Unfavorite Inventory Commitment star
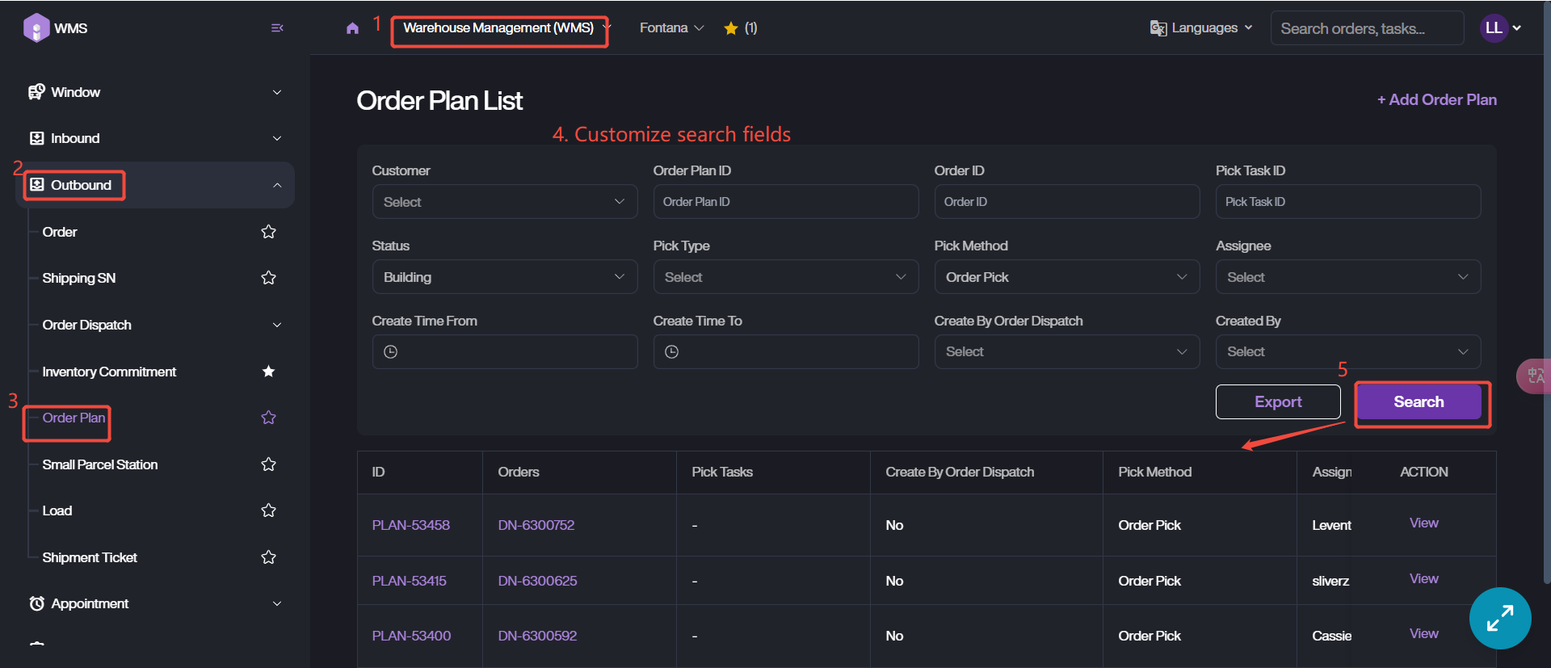1551x668 pixels. click(x=269, y=372)
